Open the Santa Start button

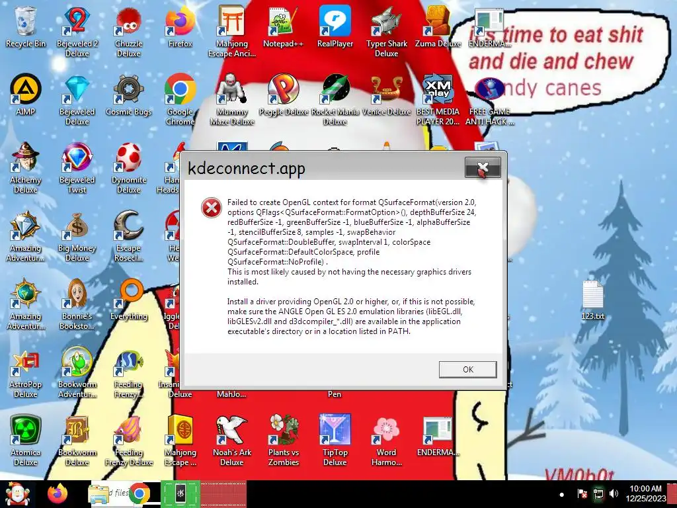(17, 493)
